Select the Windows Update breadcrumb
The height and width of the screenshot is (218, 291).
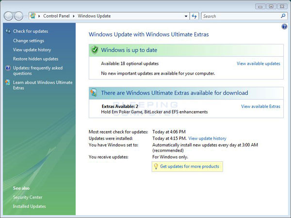pos(94,16)
